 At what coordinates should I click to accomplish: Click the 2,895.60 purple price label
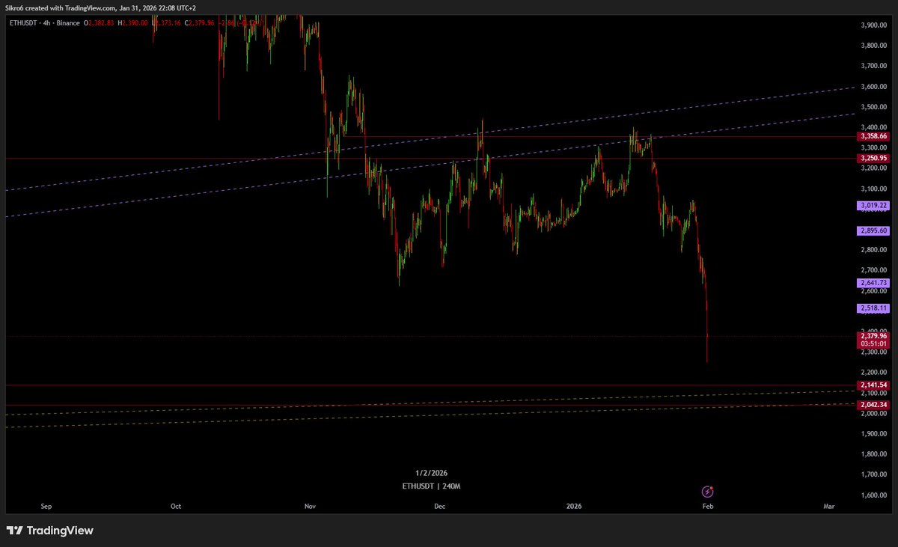click(874, 231)
